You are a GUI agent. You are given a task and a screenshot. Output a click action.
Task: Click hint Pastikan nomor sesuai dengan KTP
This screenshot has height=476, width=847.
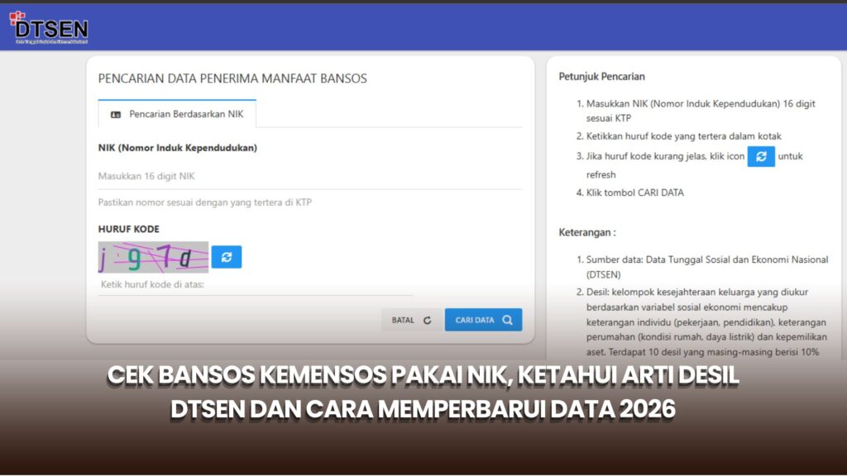tap(205, 202)
